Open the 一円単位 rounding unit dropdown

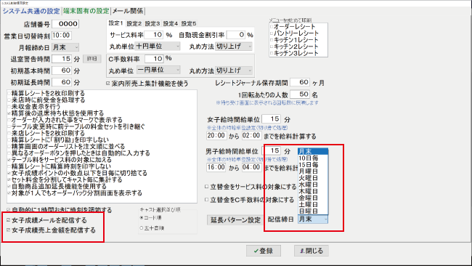tap(158, 70)
